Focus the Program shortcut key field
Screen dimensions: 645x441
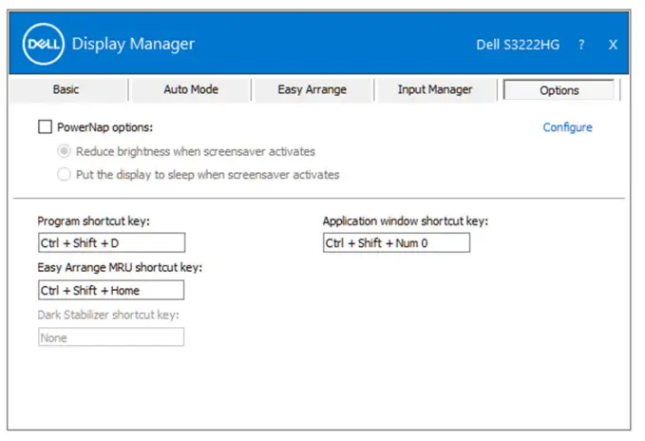coord(111,242)
